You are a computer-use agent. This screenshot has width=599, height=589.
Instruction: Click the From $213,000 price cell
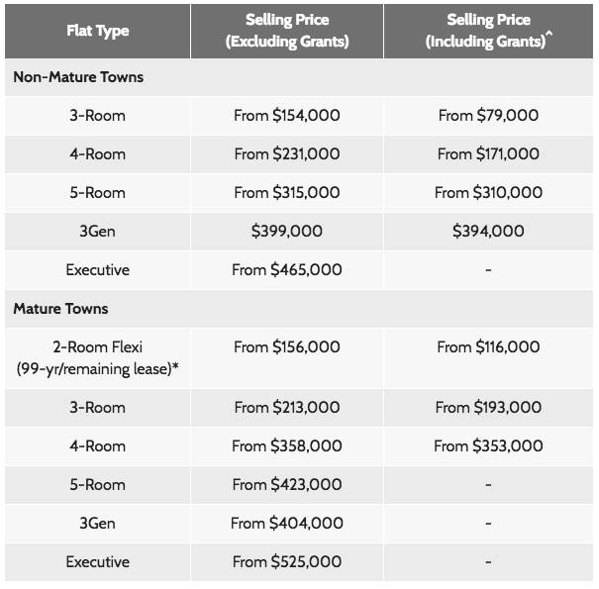(287, 408)
